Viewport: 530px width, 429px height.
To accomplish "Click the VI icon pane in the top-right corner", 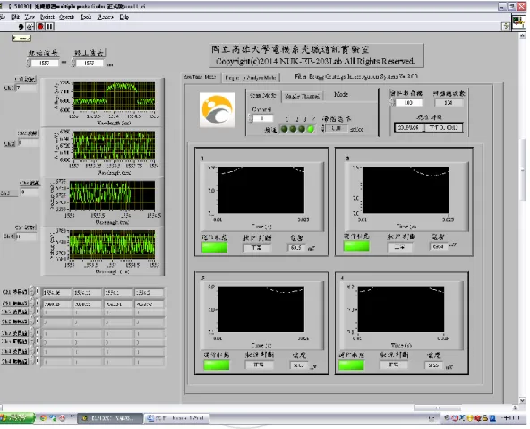I will (x=518, y=23).
